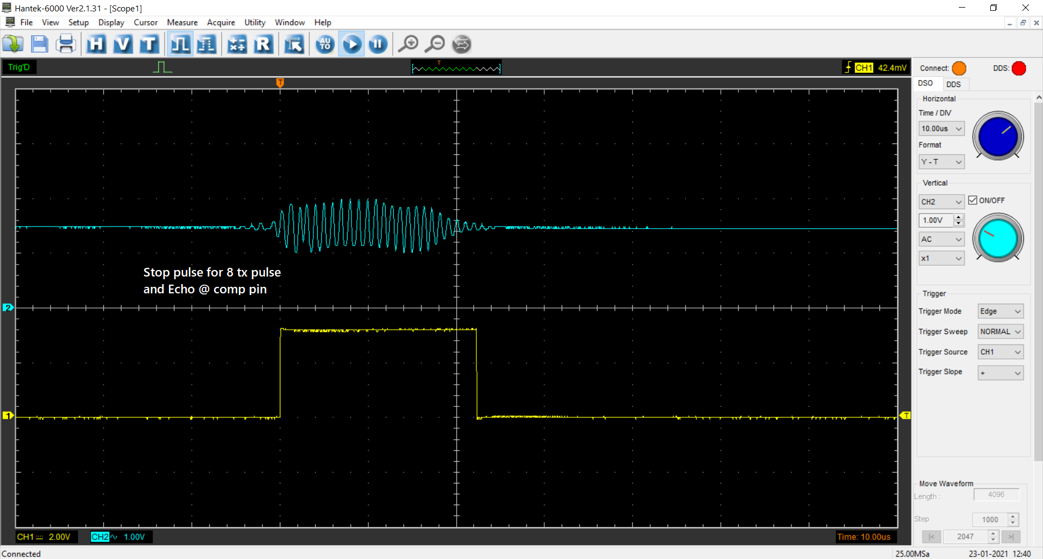This screenshot has width=1043, height=559.
Task: Select the CH2 ground level marker
Action: pyautogui.click(x=8, y=307)
